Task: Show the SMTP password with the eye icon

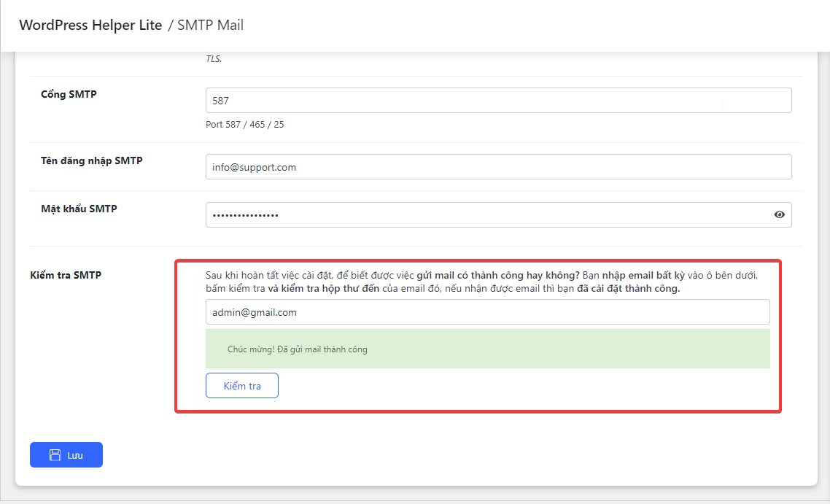Action: (x=779, y=214)
